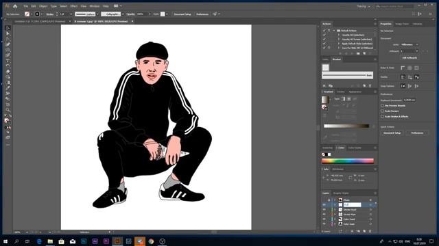Click Delete Selection trash icon in Layers panel
Image resolution: width=439 pixels, height=246 pixels.
(x=370, y=231)
